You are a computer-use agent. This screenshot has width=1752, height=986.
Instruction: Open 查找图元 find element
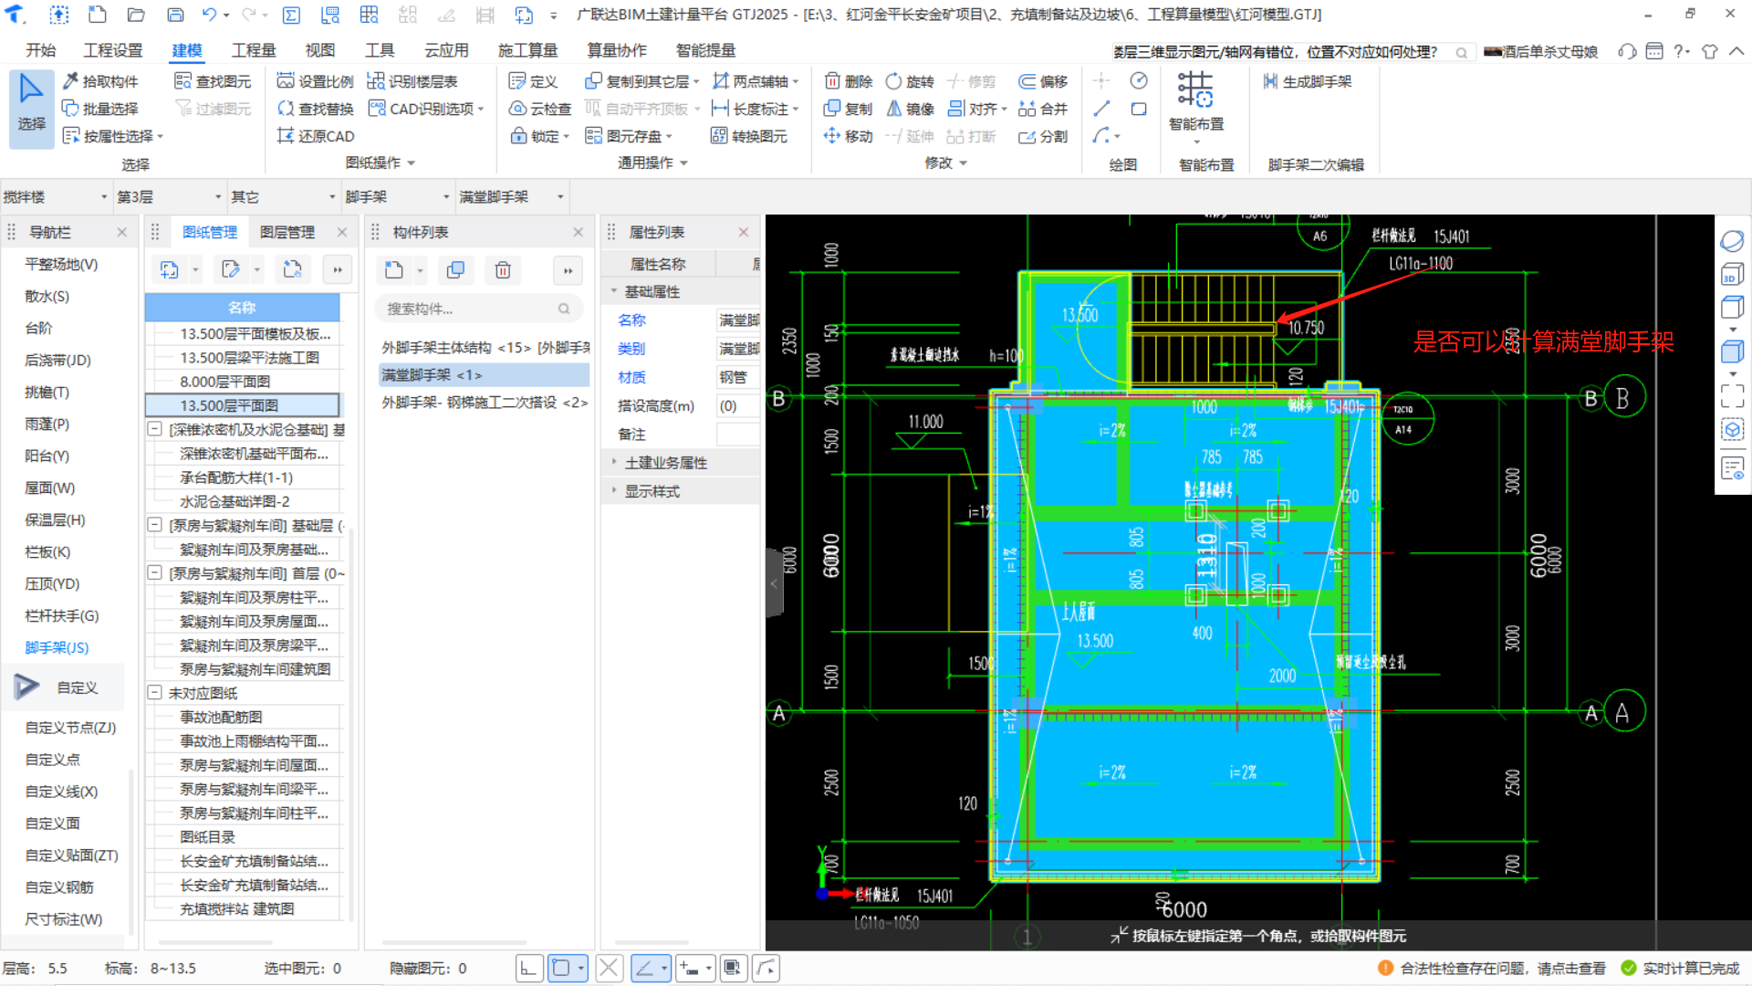213,81
